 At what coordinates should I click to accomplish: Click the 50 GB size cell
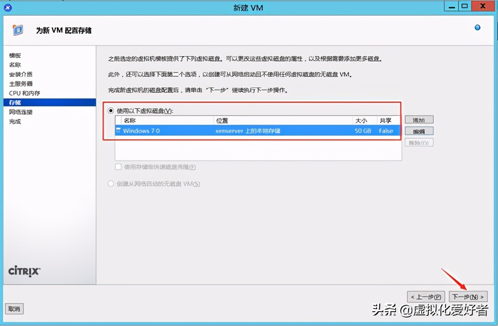[363, 131]
